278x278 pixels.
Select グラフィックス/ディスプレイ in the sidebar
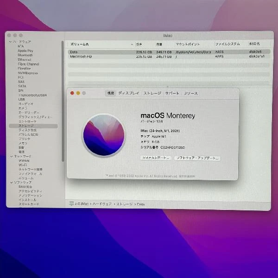35,117
